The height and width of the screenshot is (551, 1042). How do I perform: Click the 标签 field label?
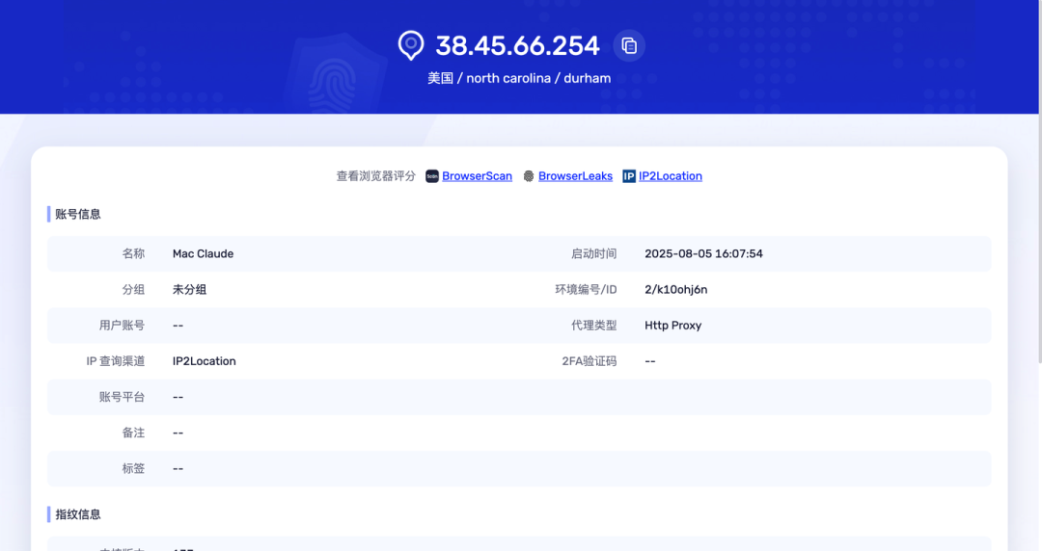coord(133,469)
